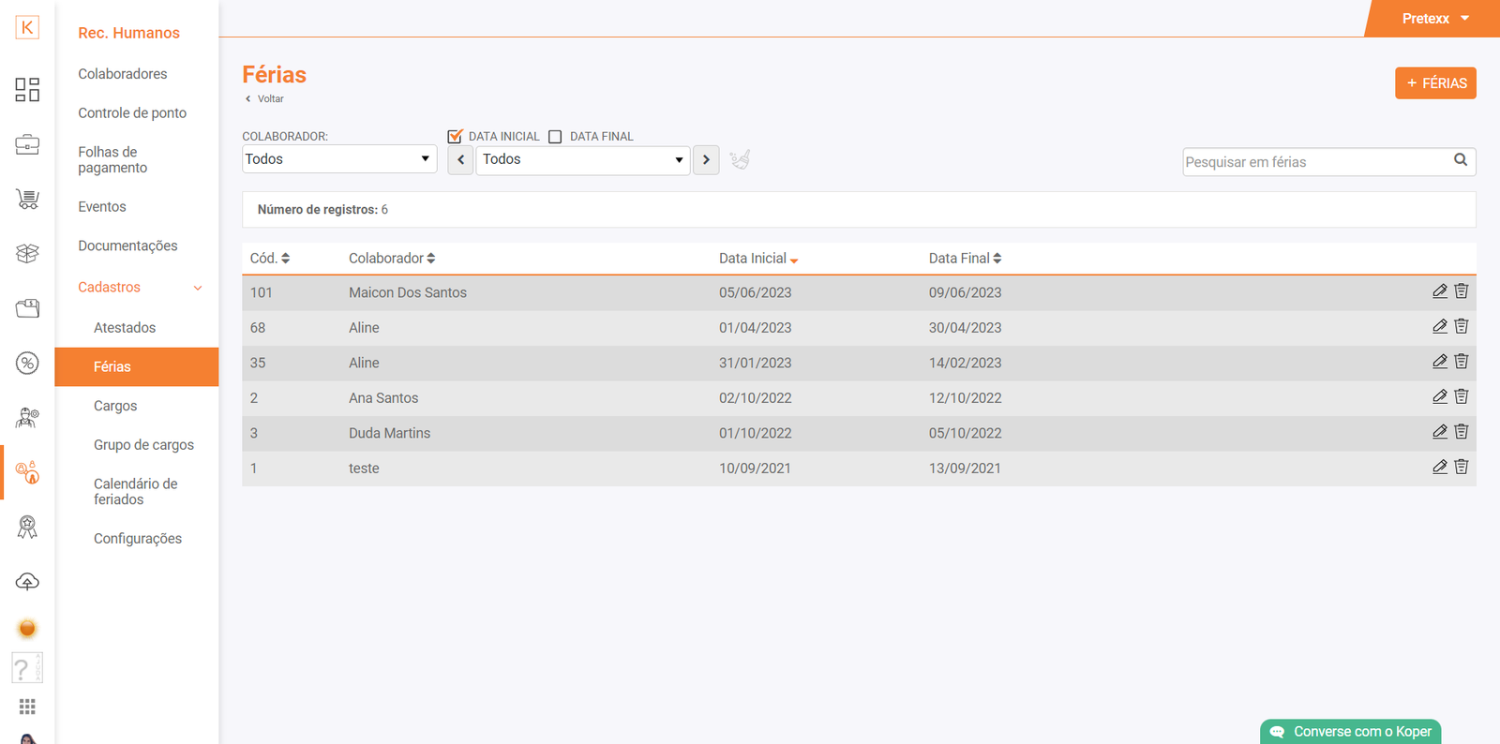Delete the Ana Santos vacation record
Viewport: 1500px width, 744px height.
pos(1461,397)
